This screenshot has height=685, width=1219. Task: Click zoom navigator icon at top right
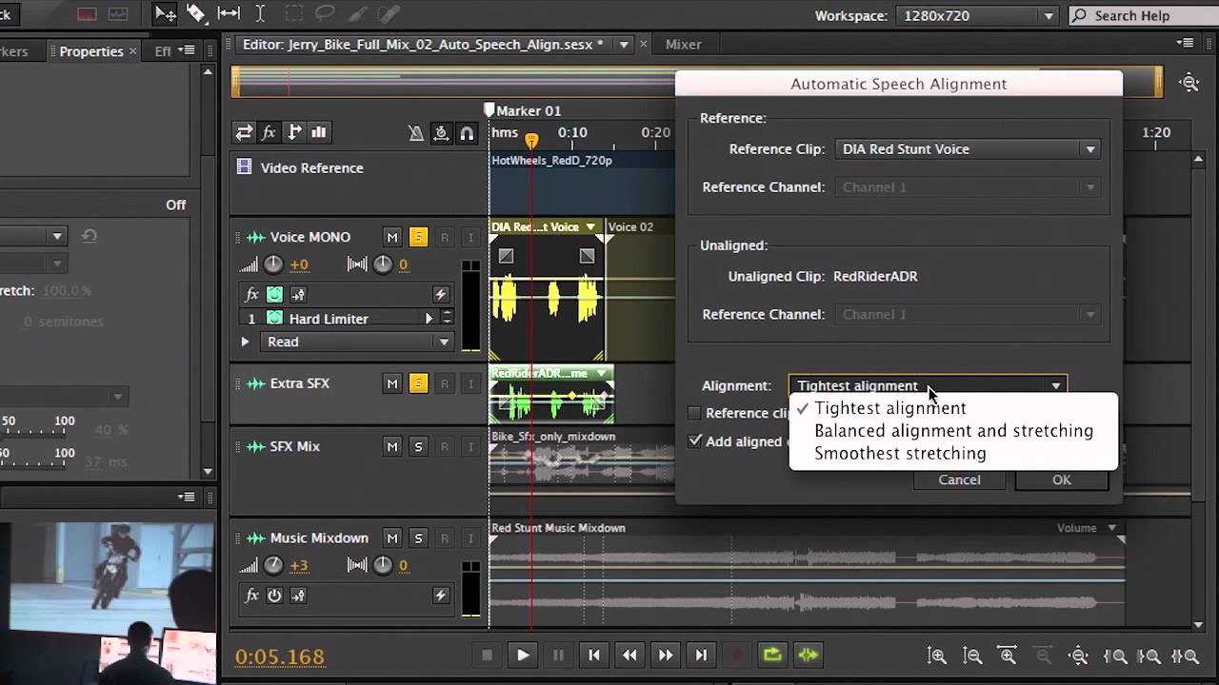point(1189,83)
